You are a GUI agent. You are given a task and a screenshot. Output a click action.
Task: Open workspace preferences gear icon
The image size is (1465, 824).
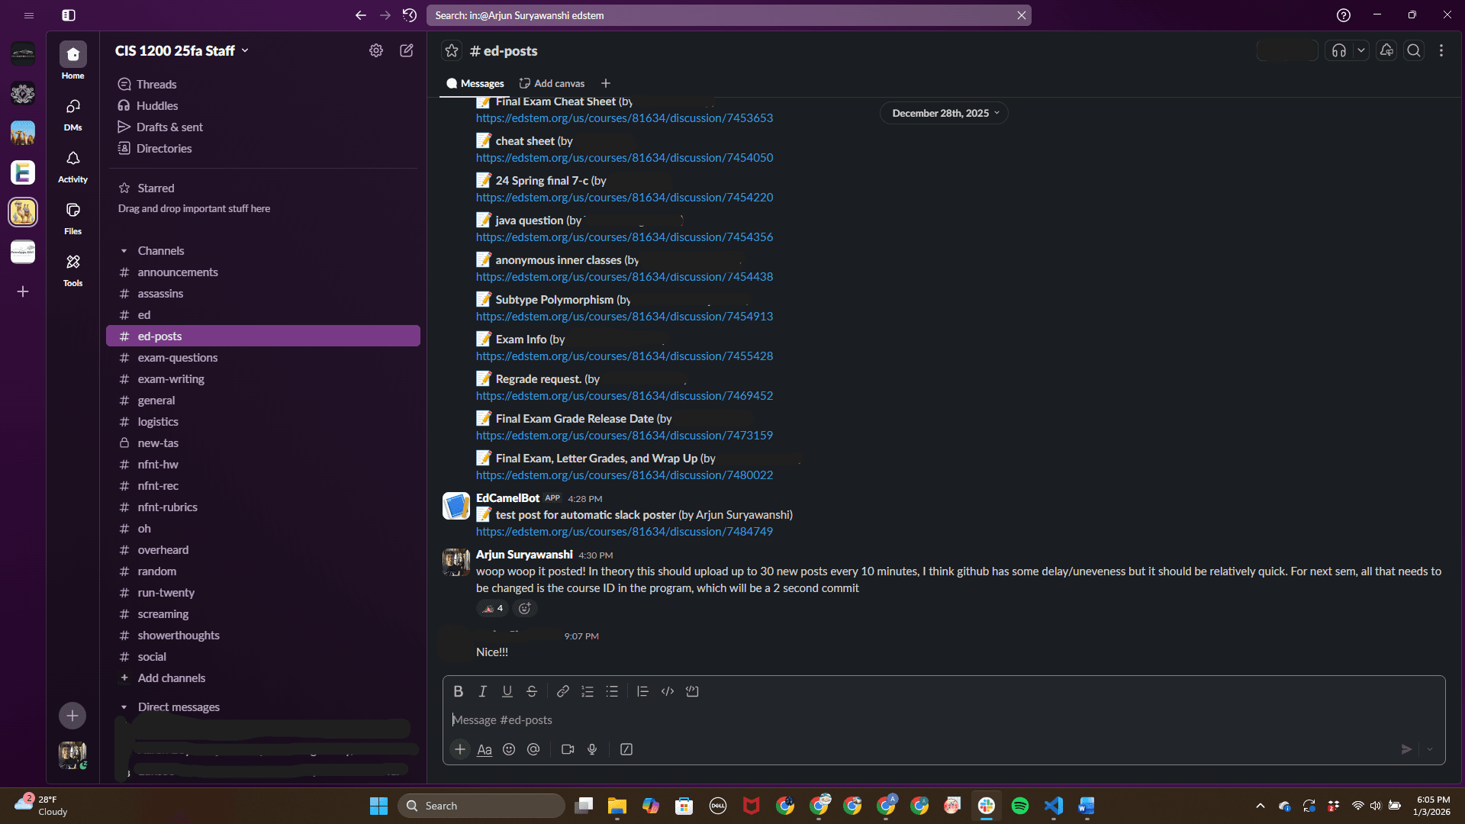[x=376, y=50]
